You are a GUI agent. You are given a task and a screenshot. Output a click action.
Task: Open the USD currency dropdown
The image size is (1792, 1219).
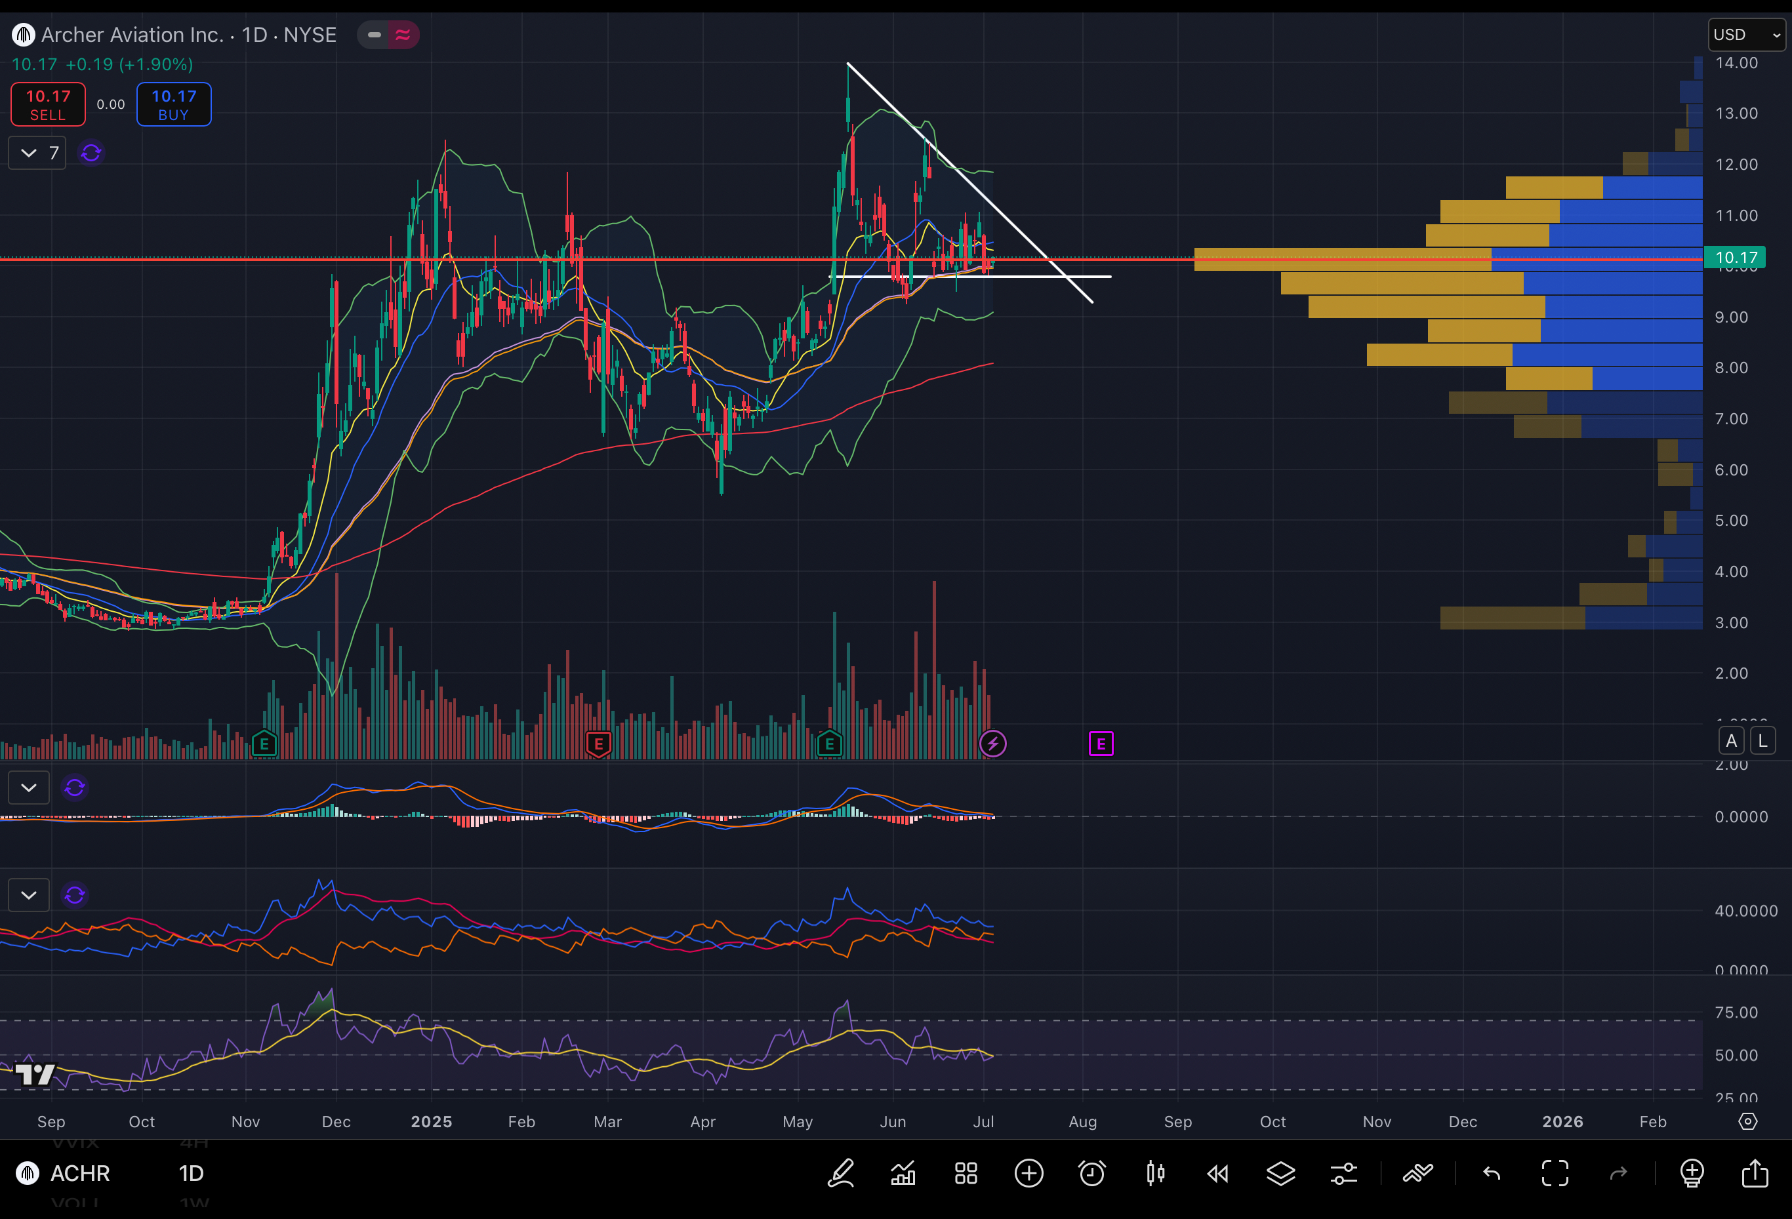[x=1745, y=35]
